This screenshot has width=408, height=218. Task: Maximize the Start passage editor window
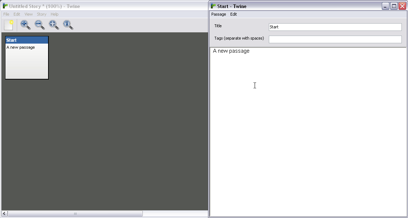394,6
